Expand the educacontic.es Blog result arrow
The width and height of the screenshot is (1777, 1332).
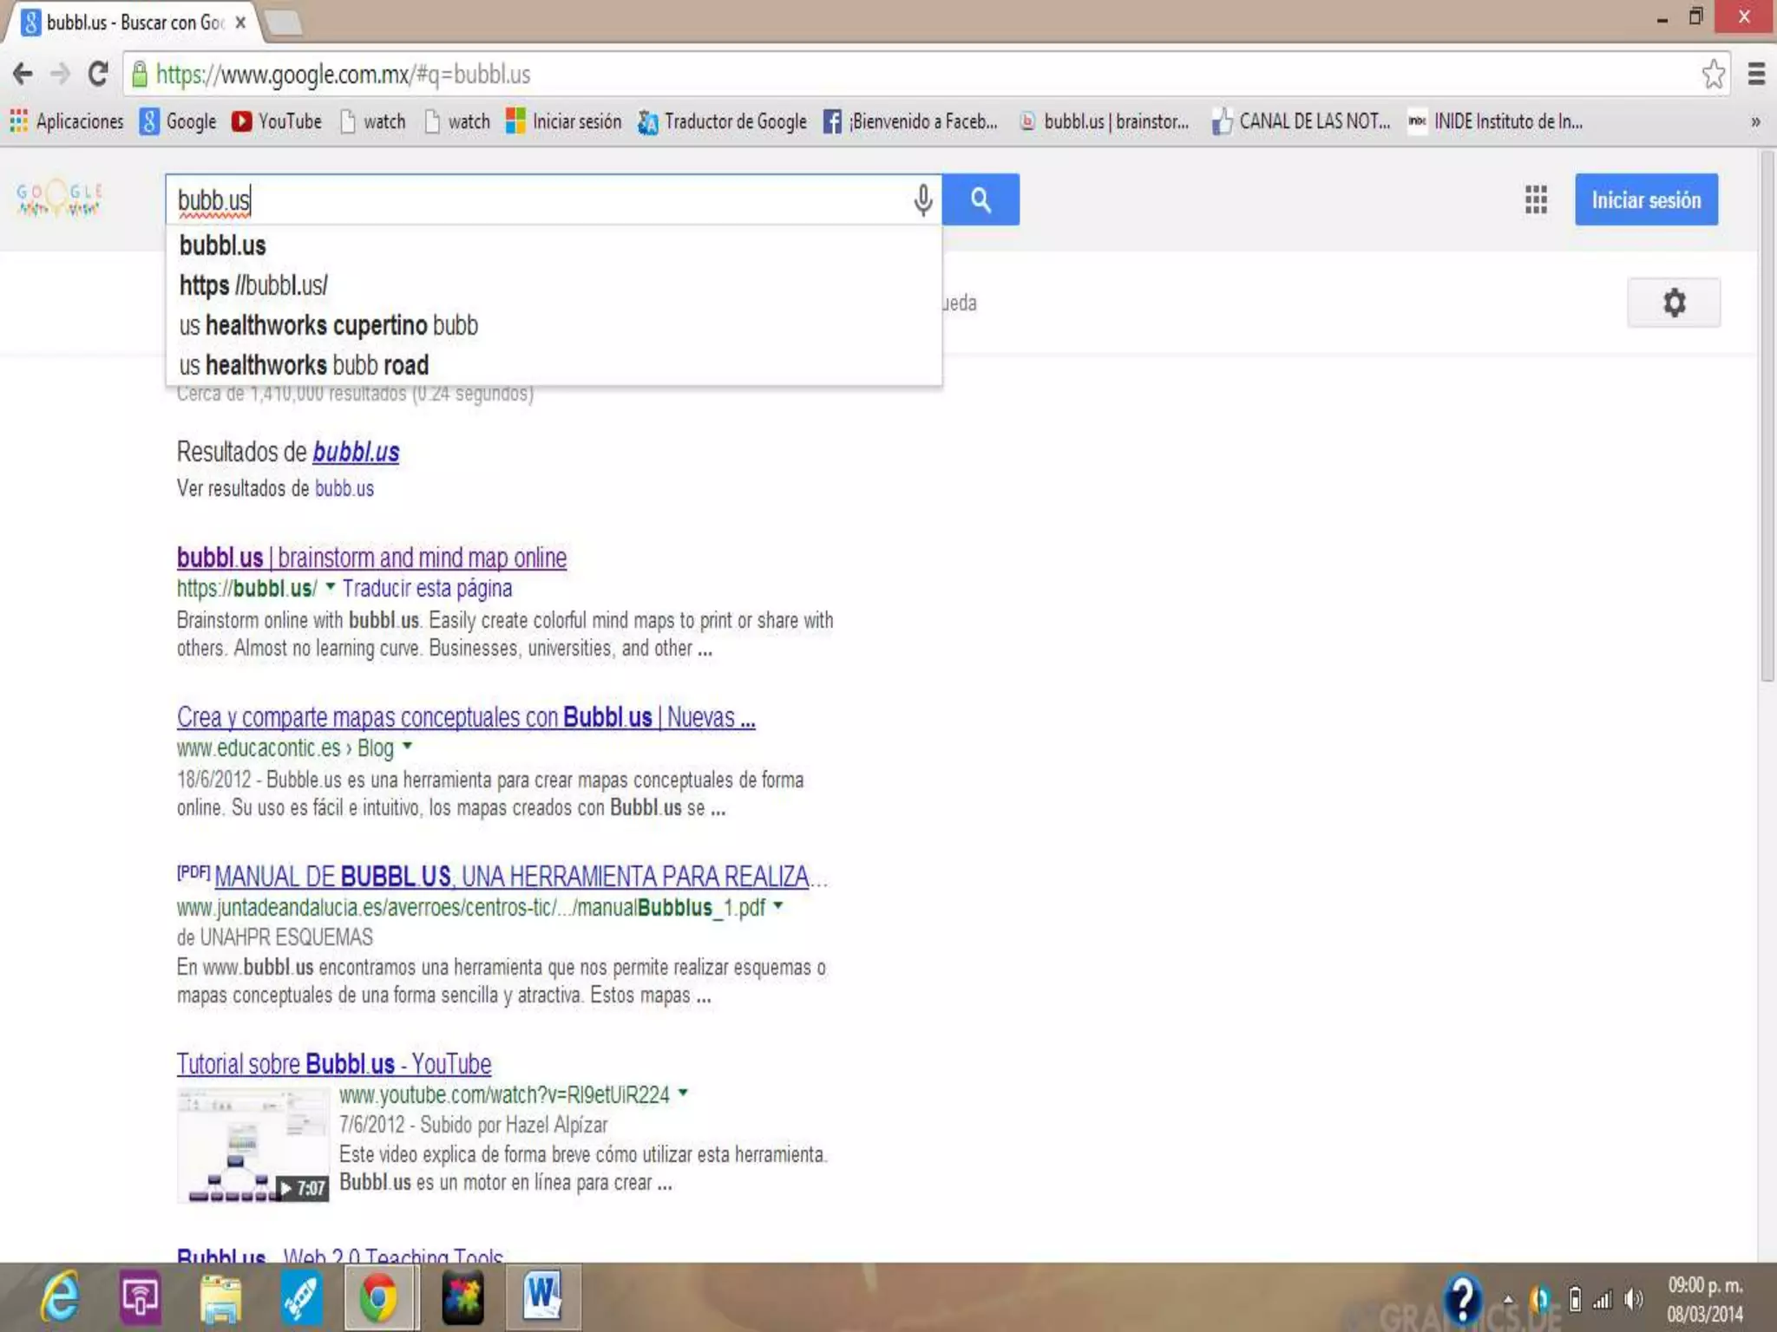(x=407, y=746)
